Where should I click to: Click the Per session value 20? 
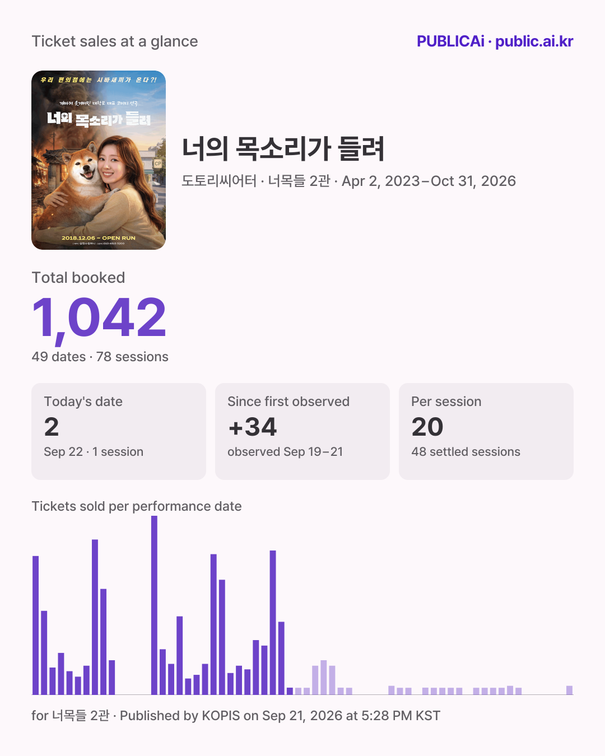click(x=427, y=427)
